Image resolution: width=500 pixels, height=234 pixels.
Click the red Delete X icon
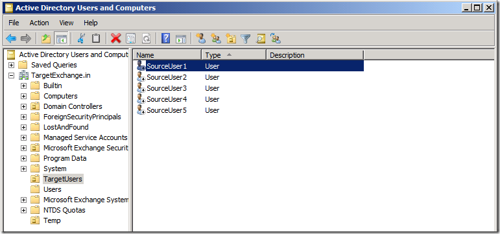coord(115,39)
